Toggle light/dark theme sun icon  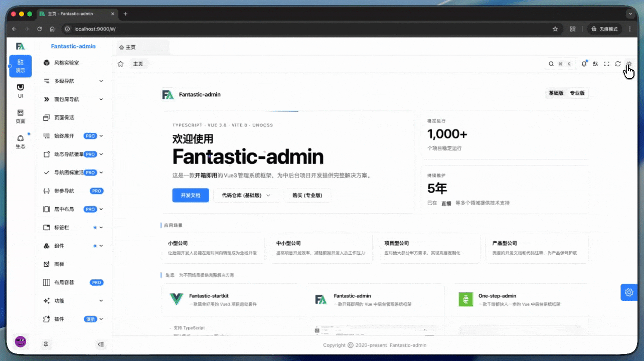pos(629,64)
